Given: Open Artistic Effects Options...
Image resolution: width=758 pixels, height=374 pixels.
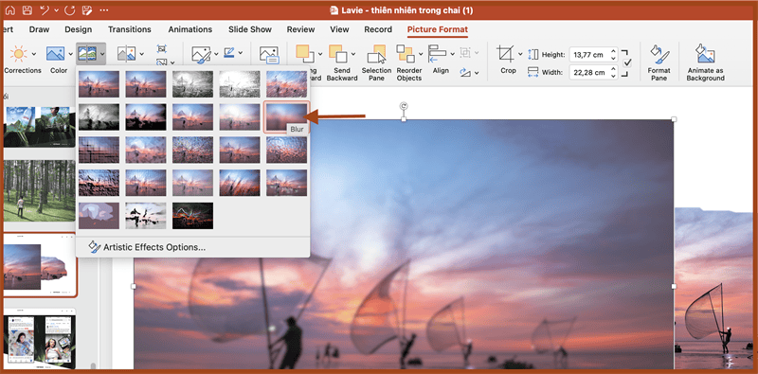Looking at the screenshot, I should click(x=147, y=247).
